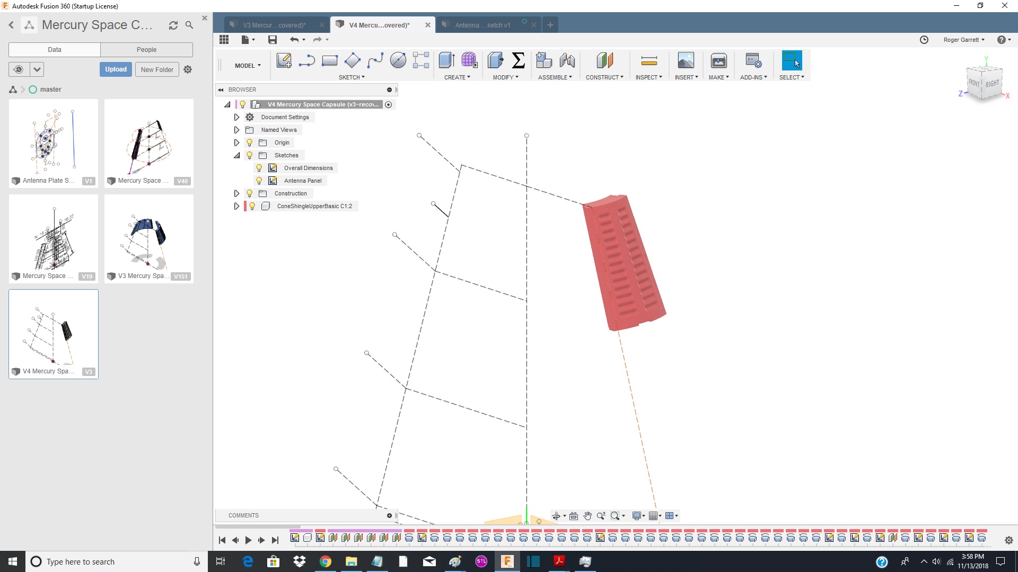Screen dimensions: 1018x572
Task: Switch to the People tab
Action: tap(147, 49)
